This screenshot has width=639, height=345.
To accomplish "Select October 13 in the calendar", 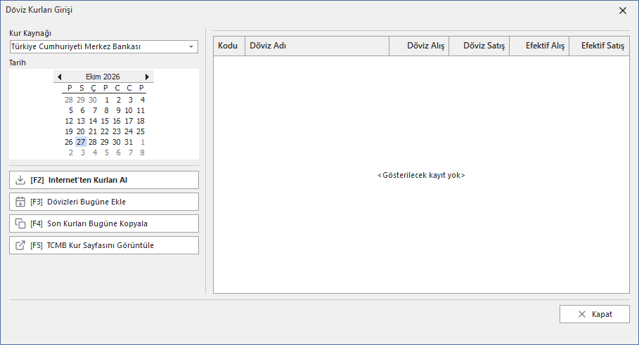I will [x=81, y=121].
